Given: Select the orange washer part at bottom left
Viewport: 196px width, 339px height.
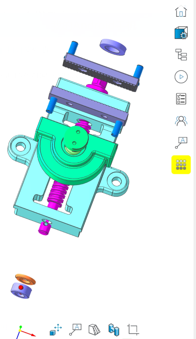Looking at the screenshot, I should coord(26,279).
